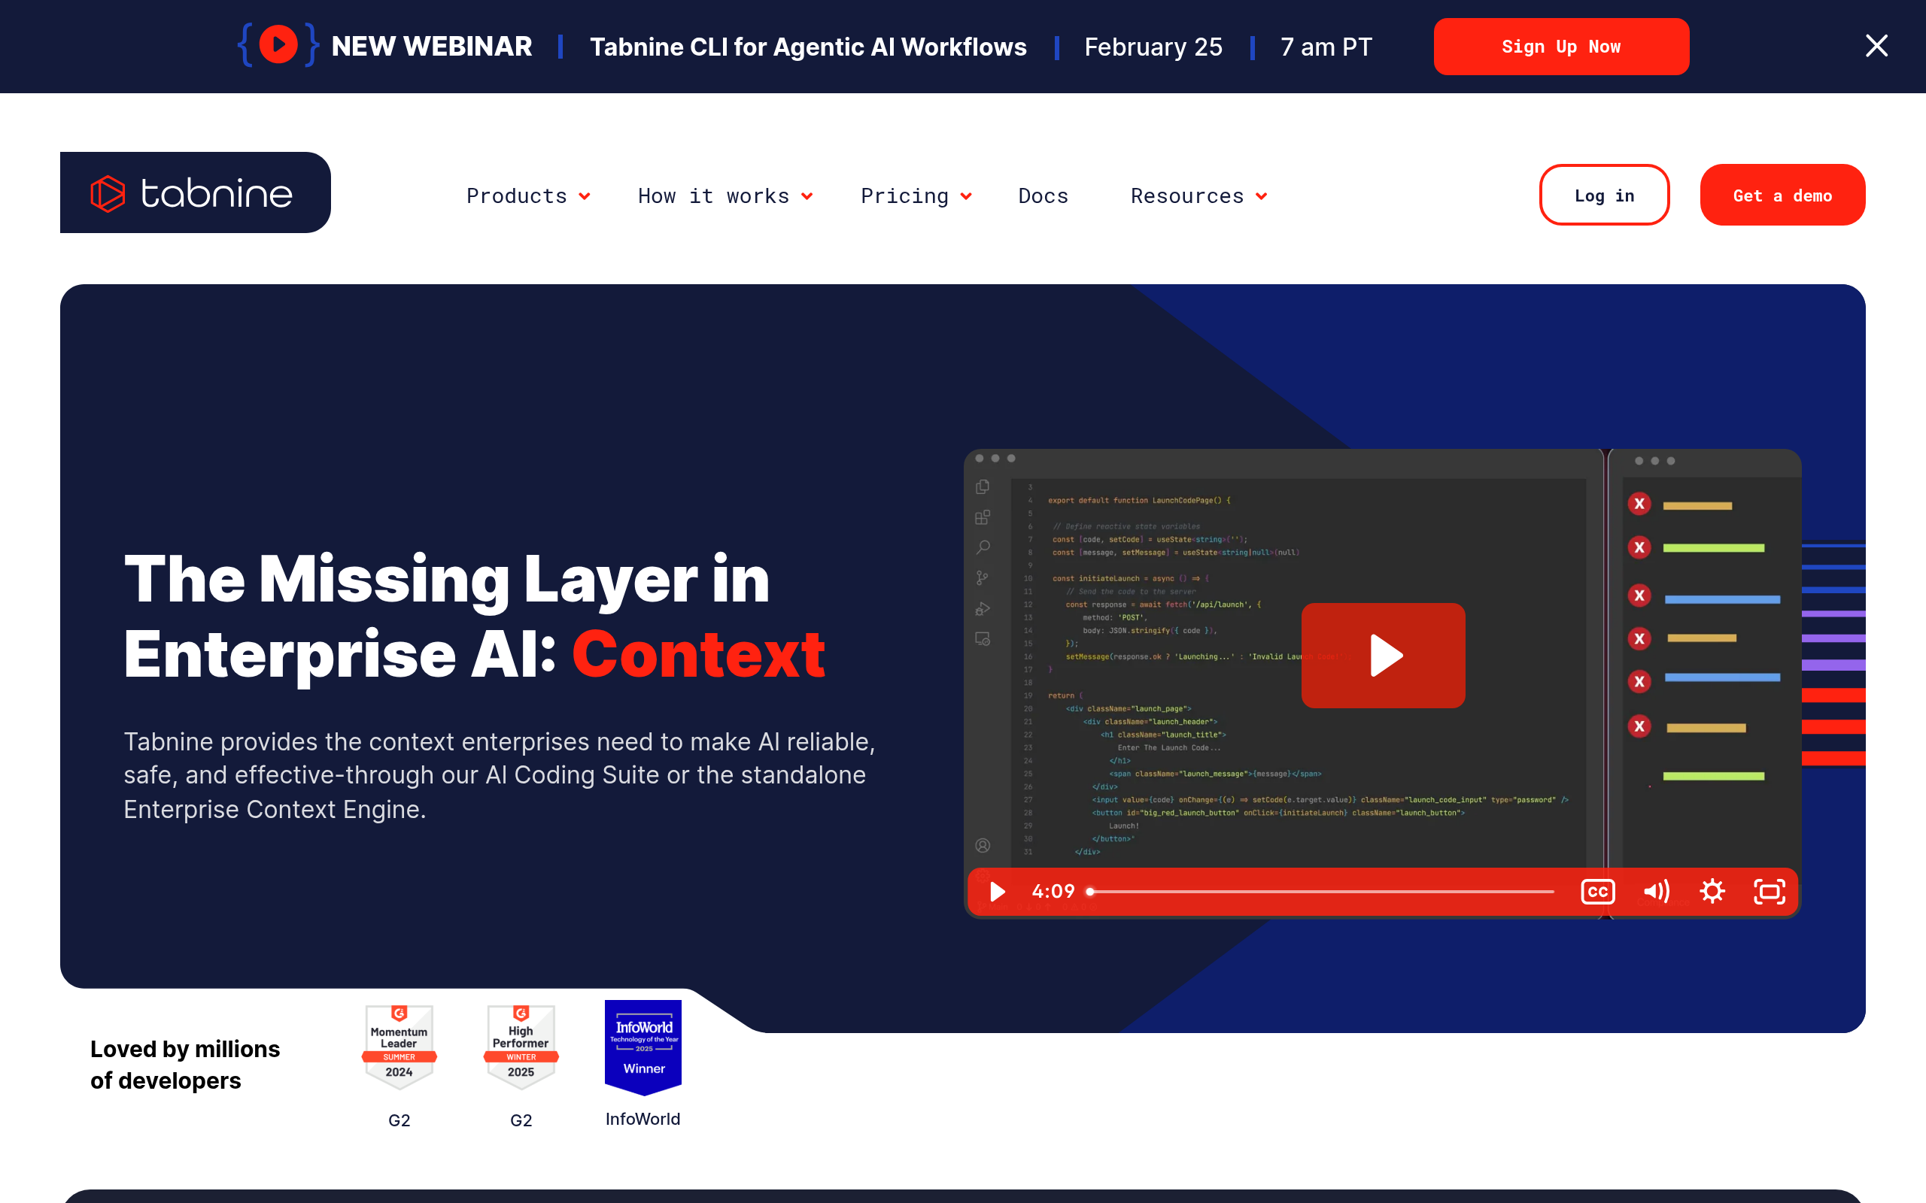This screenshot has width=1926, height=1203.
Task: Expand the How it works menu
Action: pyautogui.click(x=725, y=195)
